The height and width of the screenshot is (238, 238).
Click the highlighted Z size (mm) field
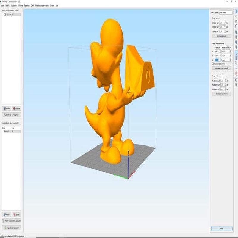pyautogui.click(x=218, y=60)
